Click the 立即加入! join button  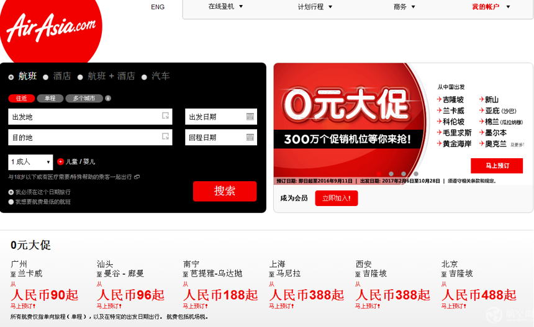point(336,199)
